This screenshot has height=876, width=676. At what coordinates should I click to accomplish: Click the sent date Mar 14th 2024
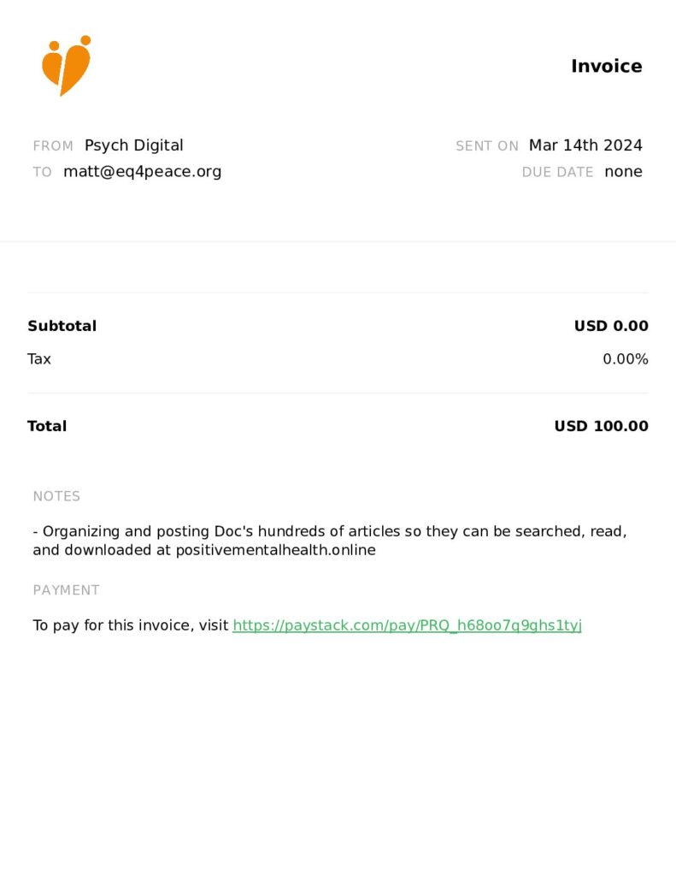point(585,145)
